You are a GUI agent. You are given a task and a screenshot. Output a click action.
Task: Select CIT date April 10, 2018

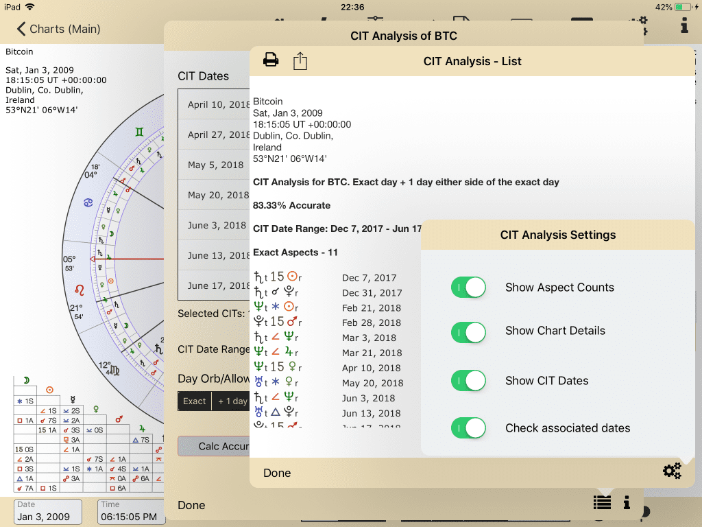[214, 104]
